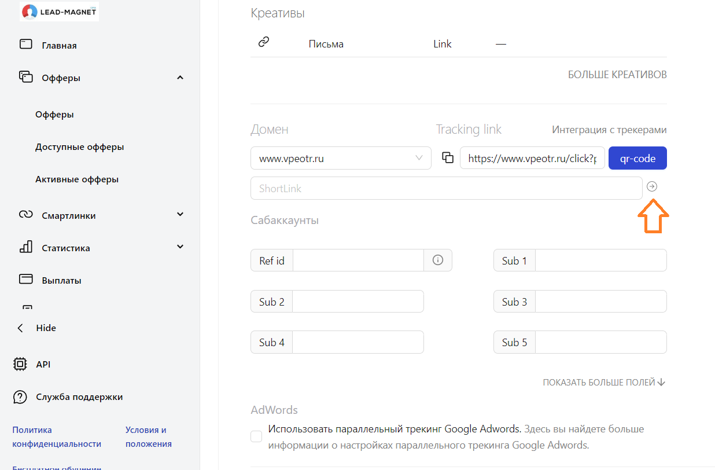Click the Tracking link URL field

(x=532, y=158)
